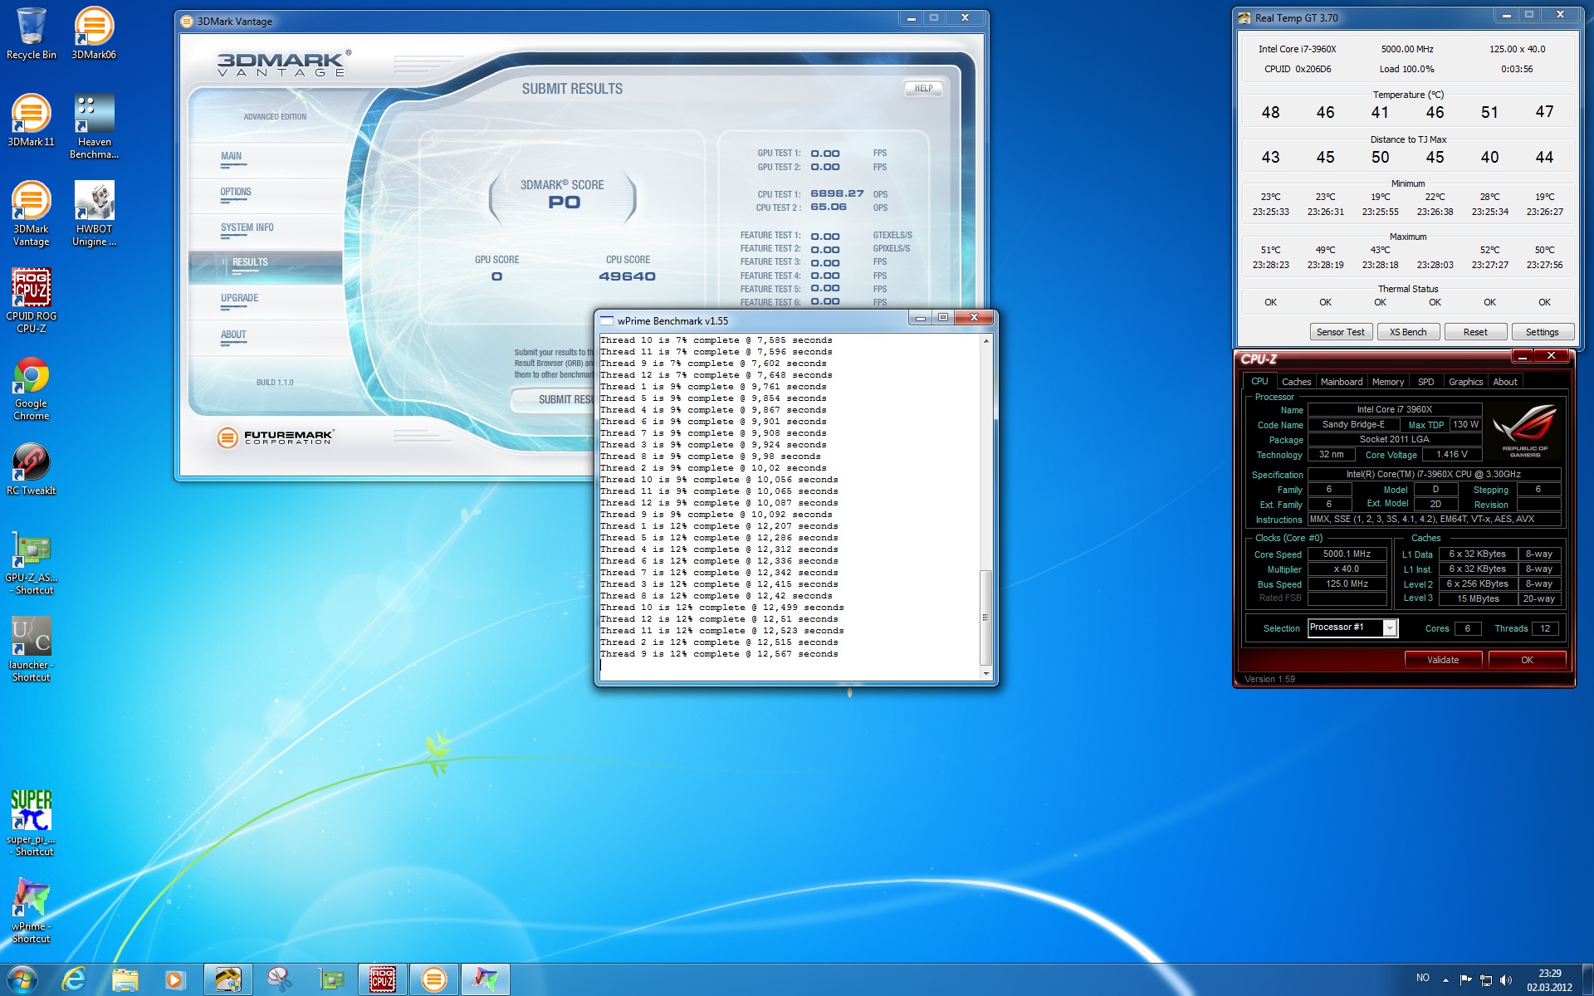
Task: Select the launcher shortcut desktop icon
Action: pos(31,650)
